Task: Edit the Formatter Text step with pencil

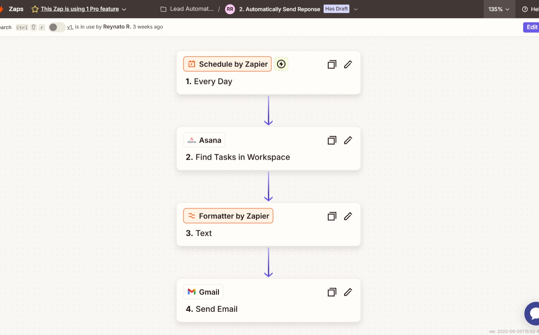Action: [x=348, y=216]
